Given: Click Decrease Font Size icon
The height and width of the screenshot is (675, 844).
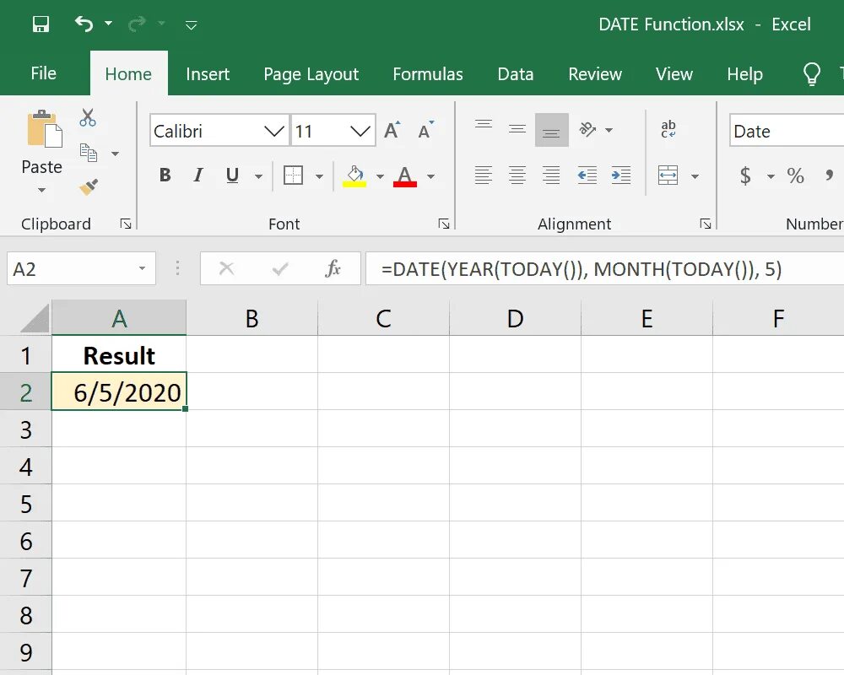Looking at the screenshot, I should pyautogui.click(x=425, y=130).
